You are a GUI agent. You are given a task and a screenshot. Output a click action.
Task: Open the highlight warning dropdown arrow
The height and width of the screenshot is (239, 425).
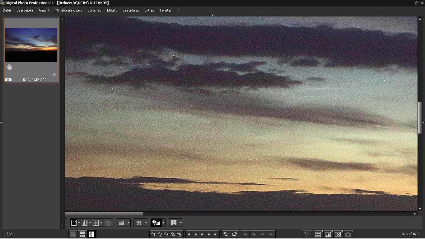(x=164, y=223)
